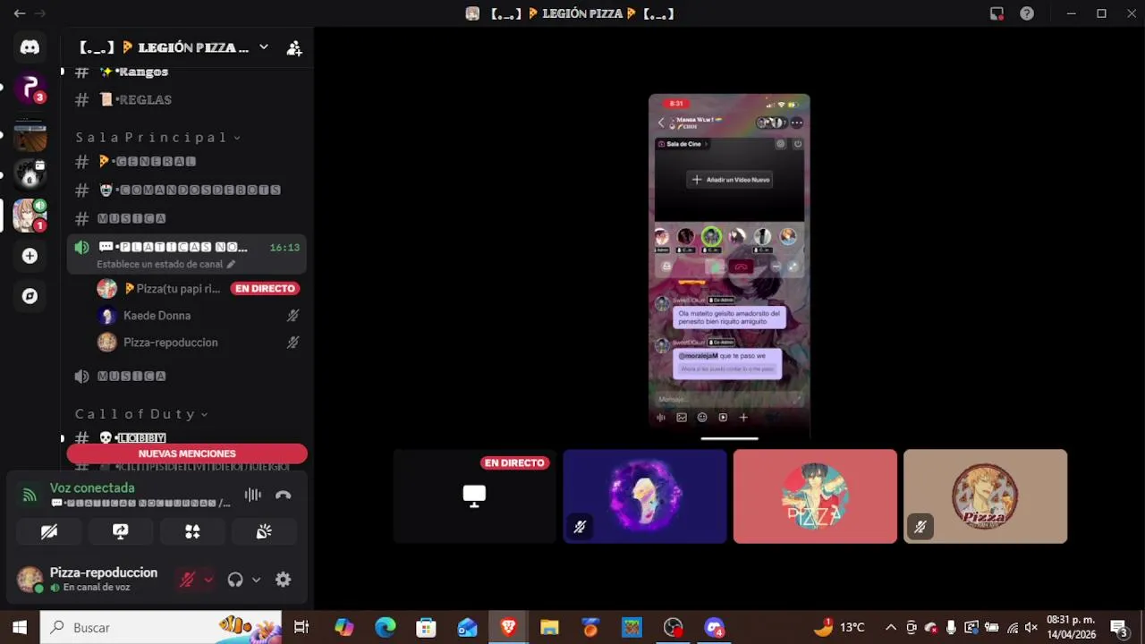
Task: Toggle noise suppression waveform icon
Action: (x=253, y=495)
